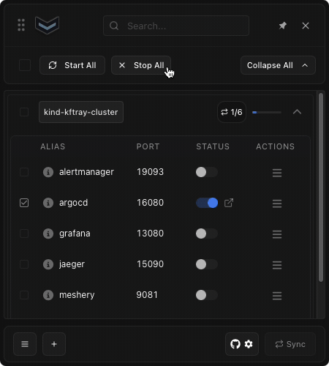Check the grafana row checkbox
Screen dimensions: 329x366
[24, 234]
